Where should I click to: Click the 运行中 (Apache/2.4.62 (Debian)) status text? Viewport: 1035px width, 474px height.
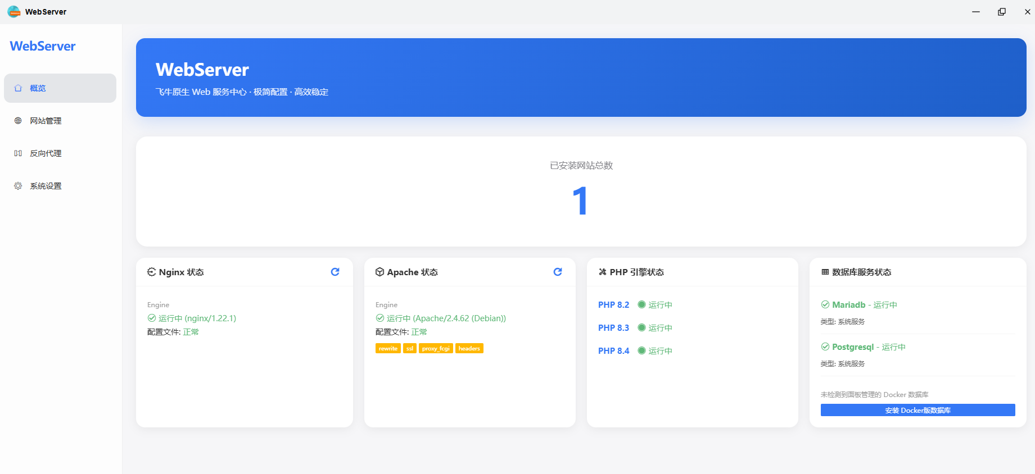pos(446,318)
